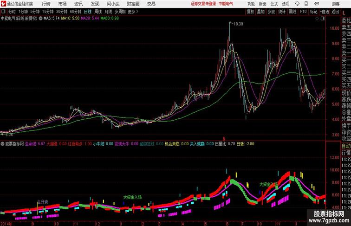Click the headset customer service icon

click(x=297, y=4)
